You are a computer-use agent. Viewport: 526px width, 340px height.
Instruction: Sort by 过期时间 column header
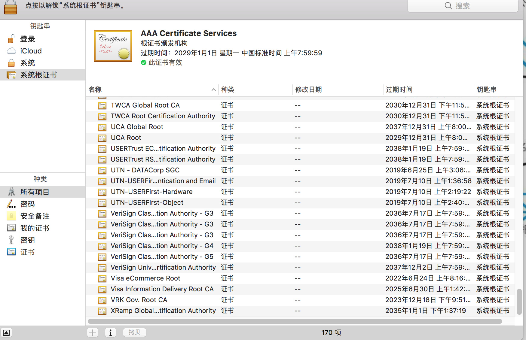tap(429, 90)
